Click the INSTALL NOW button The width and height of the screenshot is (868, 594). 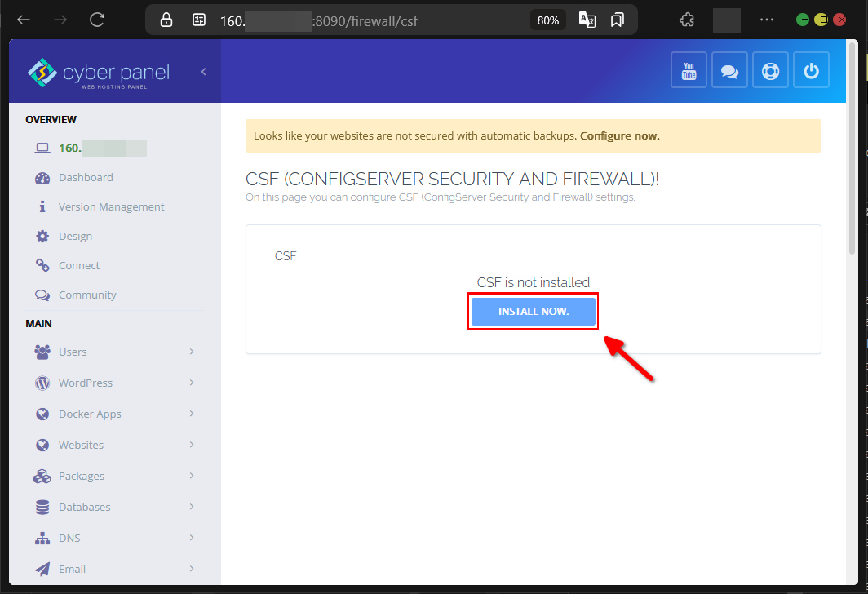[533, 311]
